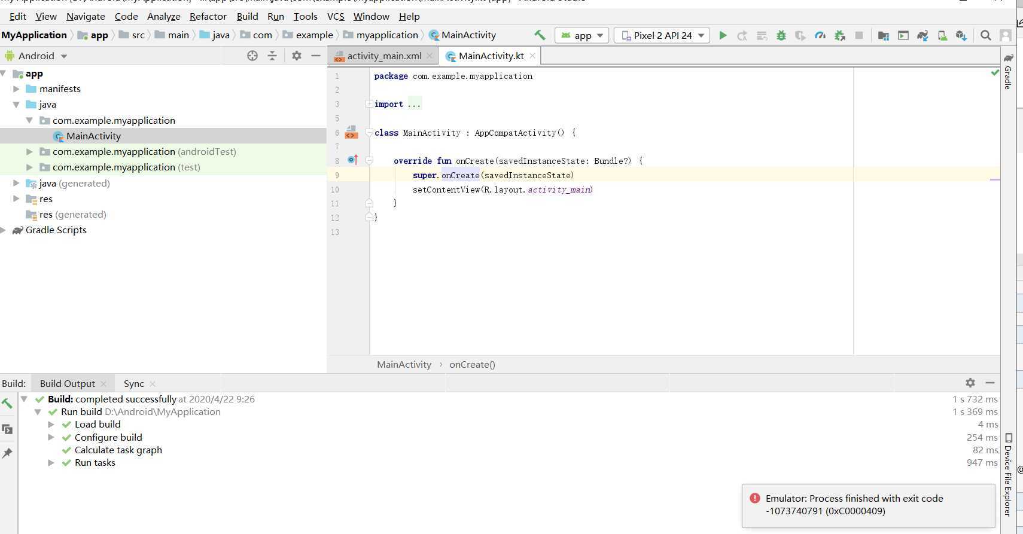Image resolution: width=1023 pixels, height=534 pixels.
Task: Close the Build Output tab
Action: [103, 383]
